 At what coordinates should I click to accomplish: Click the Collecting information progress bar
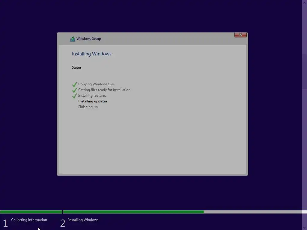click(31, 212)
